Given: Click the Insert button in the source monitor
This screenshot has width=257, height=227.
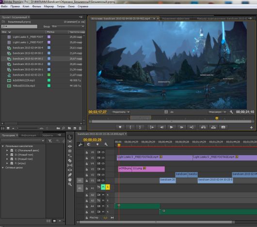Looking at the screenshot, I should [203, 127].
